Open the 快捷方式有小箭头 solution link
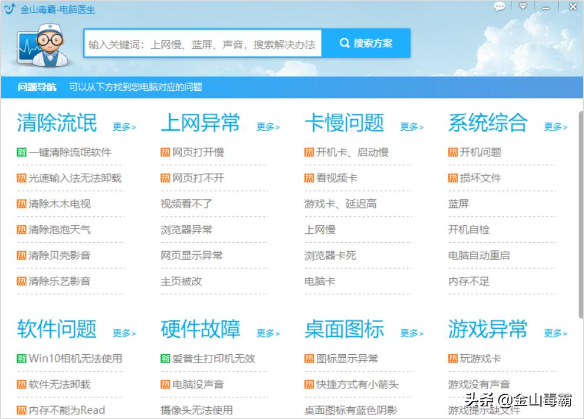 [353, 384]
